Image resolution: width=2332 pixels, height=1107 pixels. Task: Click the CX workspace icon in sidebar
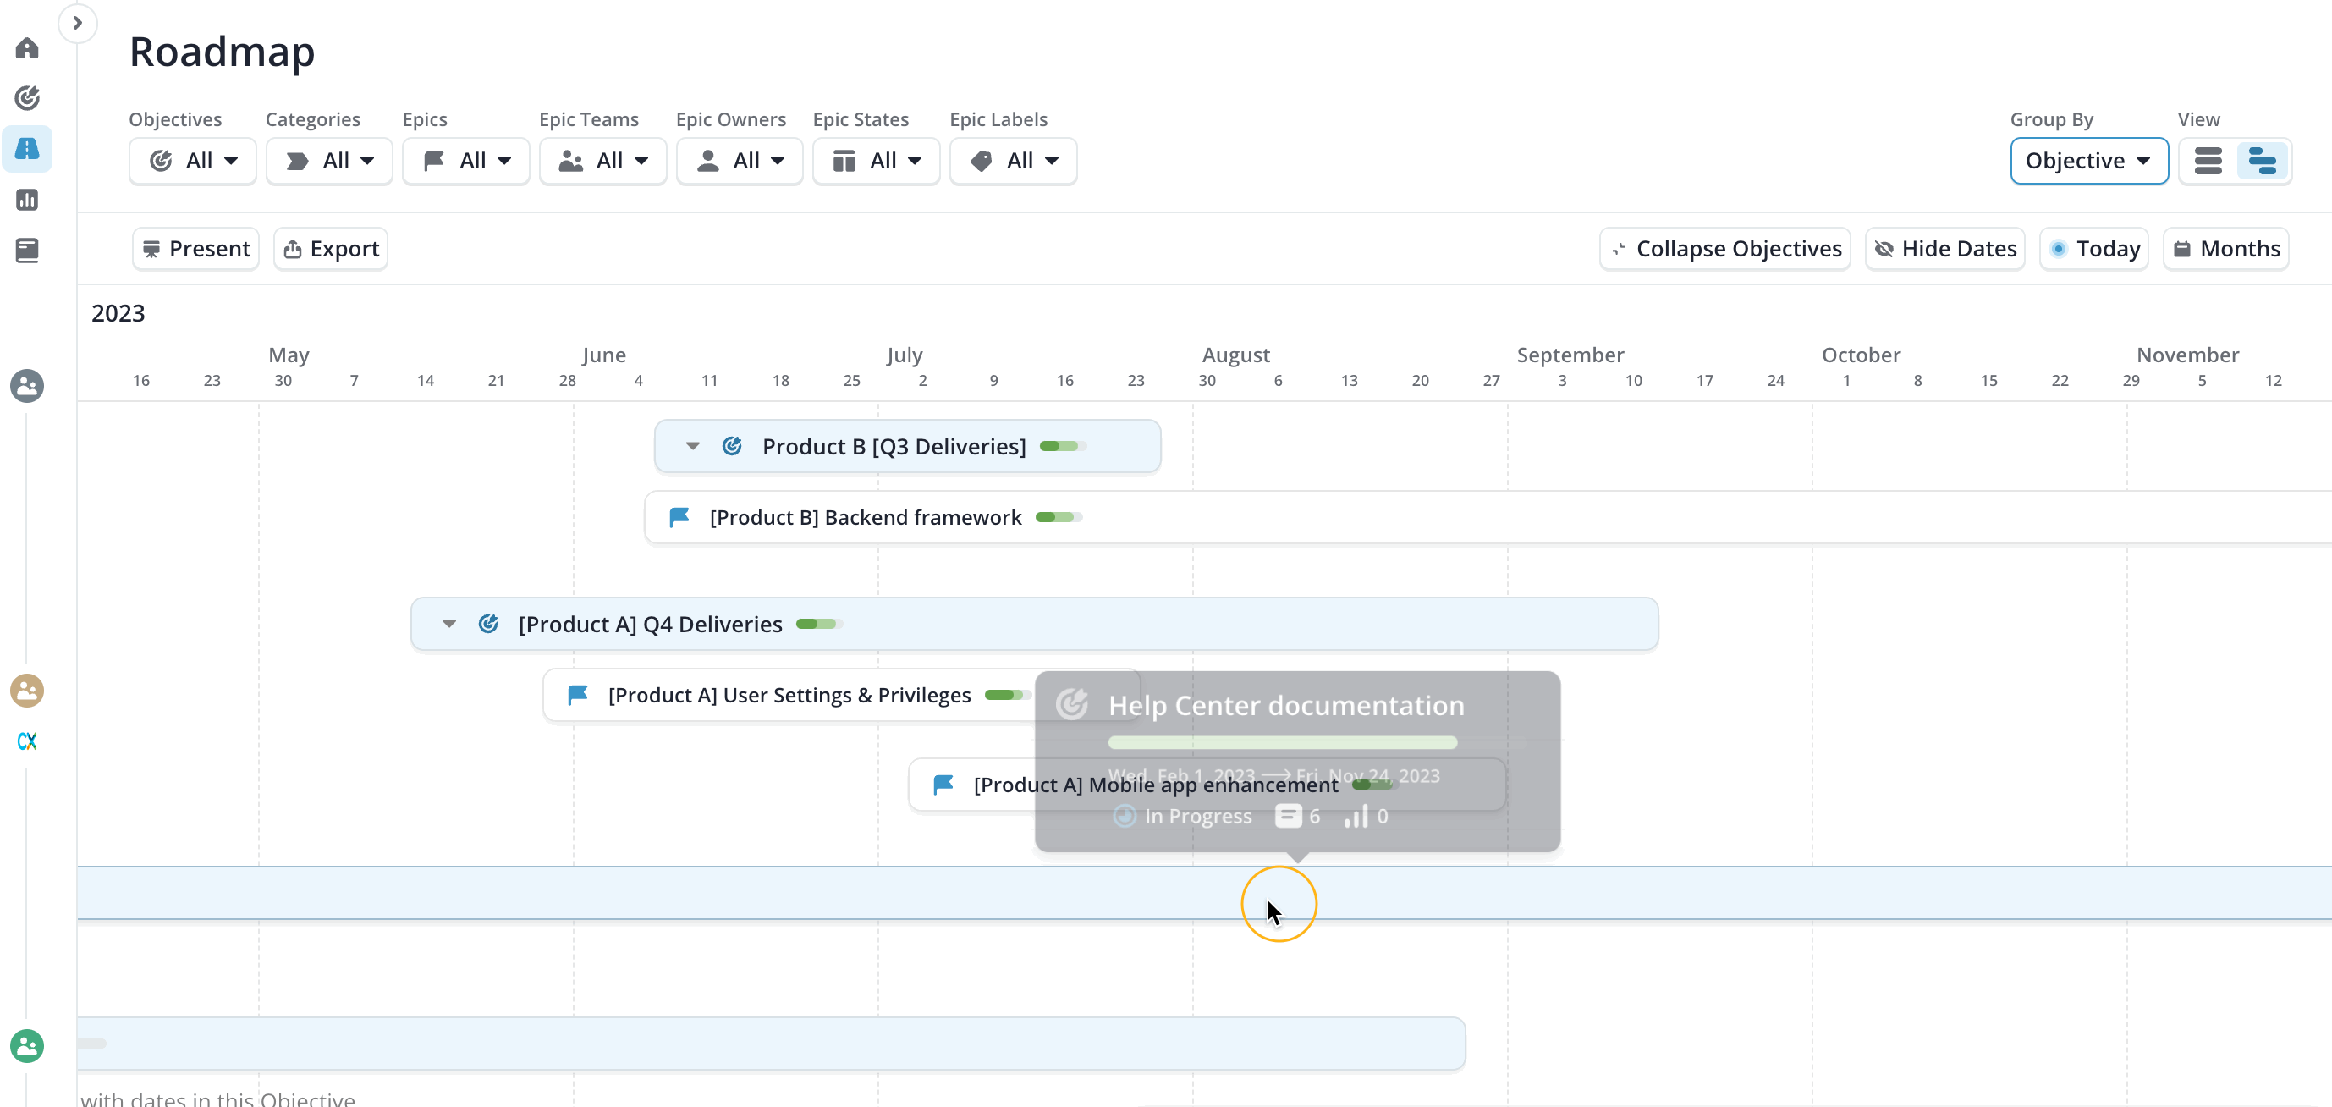tap(27, 741)
